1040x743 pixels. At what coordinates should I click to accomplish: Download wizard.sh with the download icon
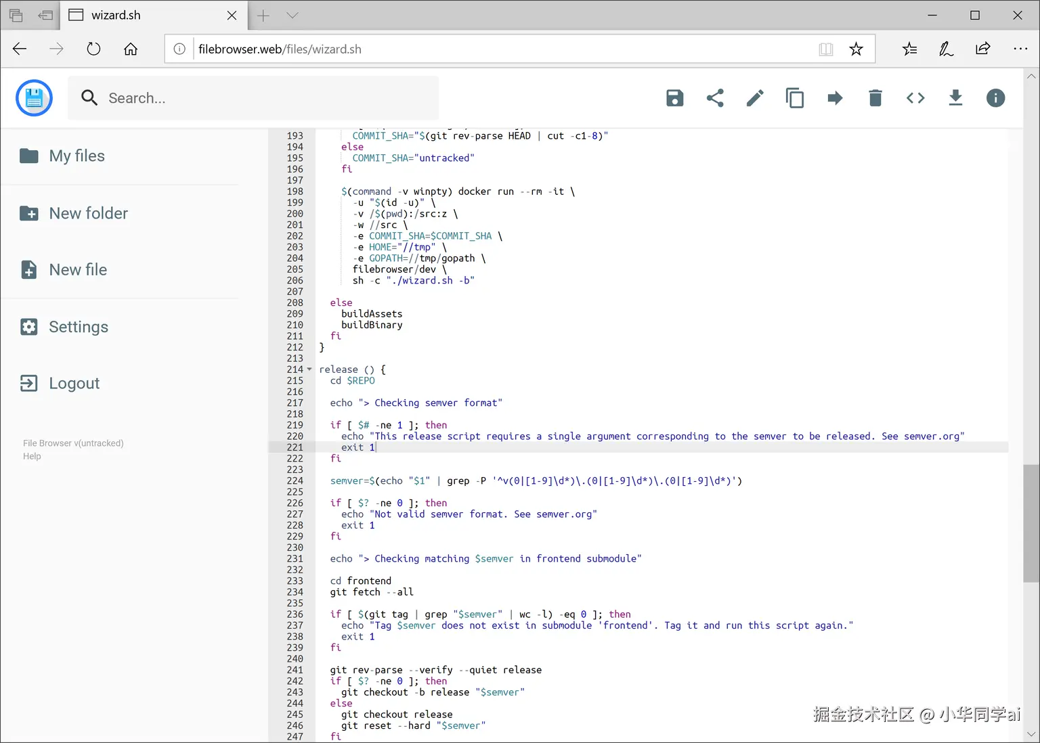[x=955, y=98]
